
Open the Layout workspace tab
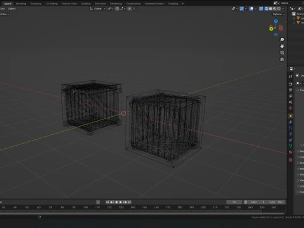(x=8, y=4)
